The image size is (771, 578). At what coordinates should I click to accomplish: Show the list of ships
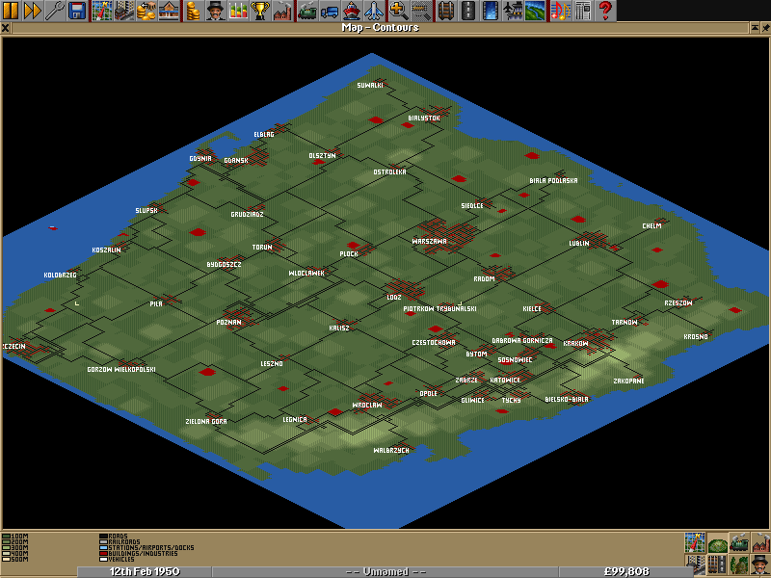coord(351,11)
